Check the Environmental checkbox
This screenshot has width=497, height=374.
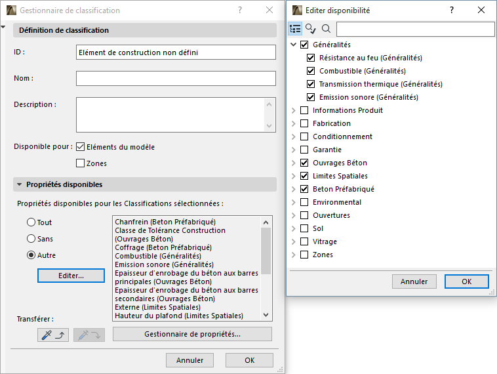[x=304, y=202]
